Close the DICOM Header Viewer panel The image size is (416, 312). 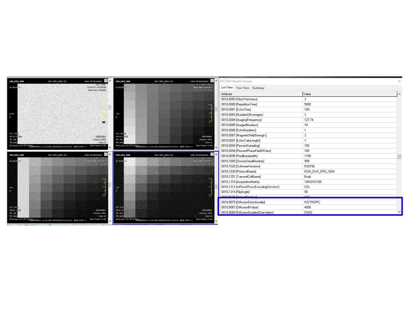click(x=399, y=81)
